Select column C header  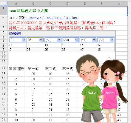coord(50,4)
